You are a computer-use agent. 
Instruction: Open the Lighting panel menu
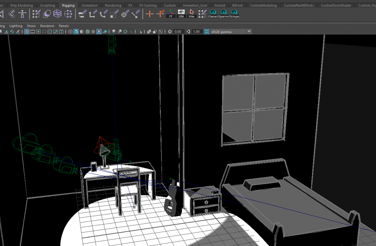click(15, 26)
